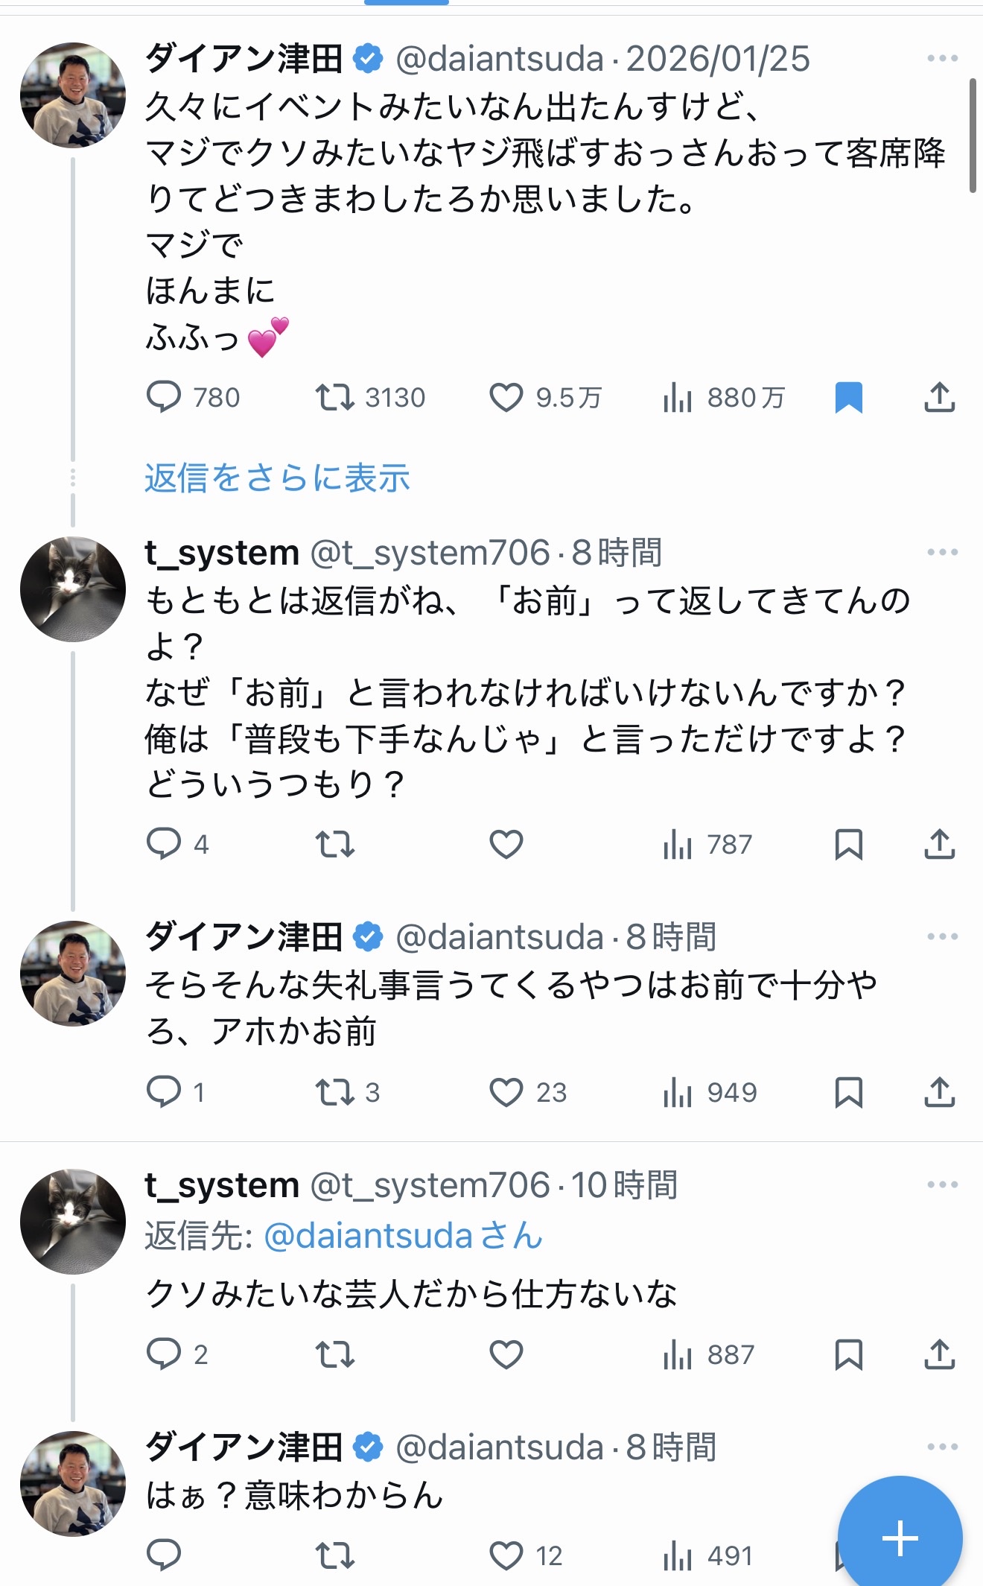The height and width of the screenshot is (1586, 983).
Task: Open more options on t_system's 10時間 tweet
Action: point(942,1184)
